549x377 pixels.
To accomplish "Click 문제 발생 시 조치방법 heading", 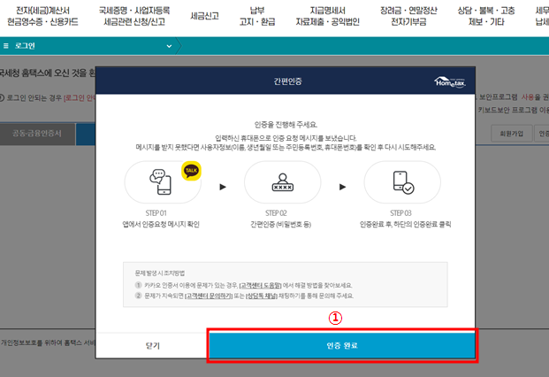I will click(160, 273).
